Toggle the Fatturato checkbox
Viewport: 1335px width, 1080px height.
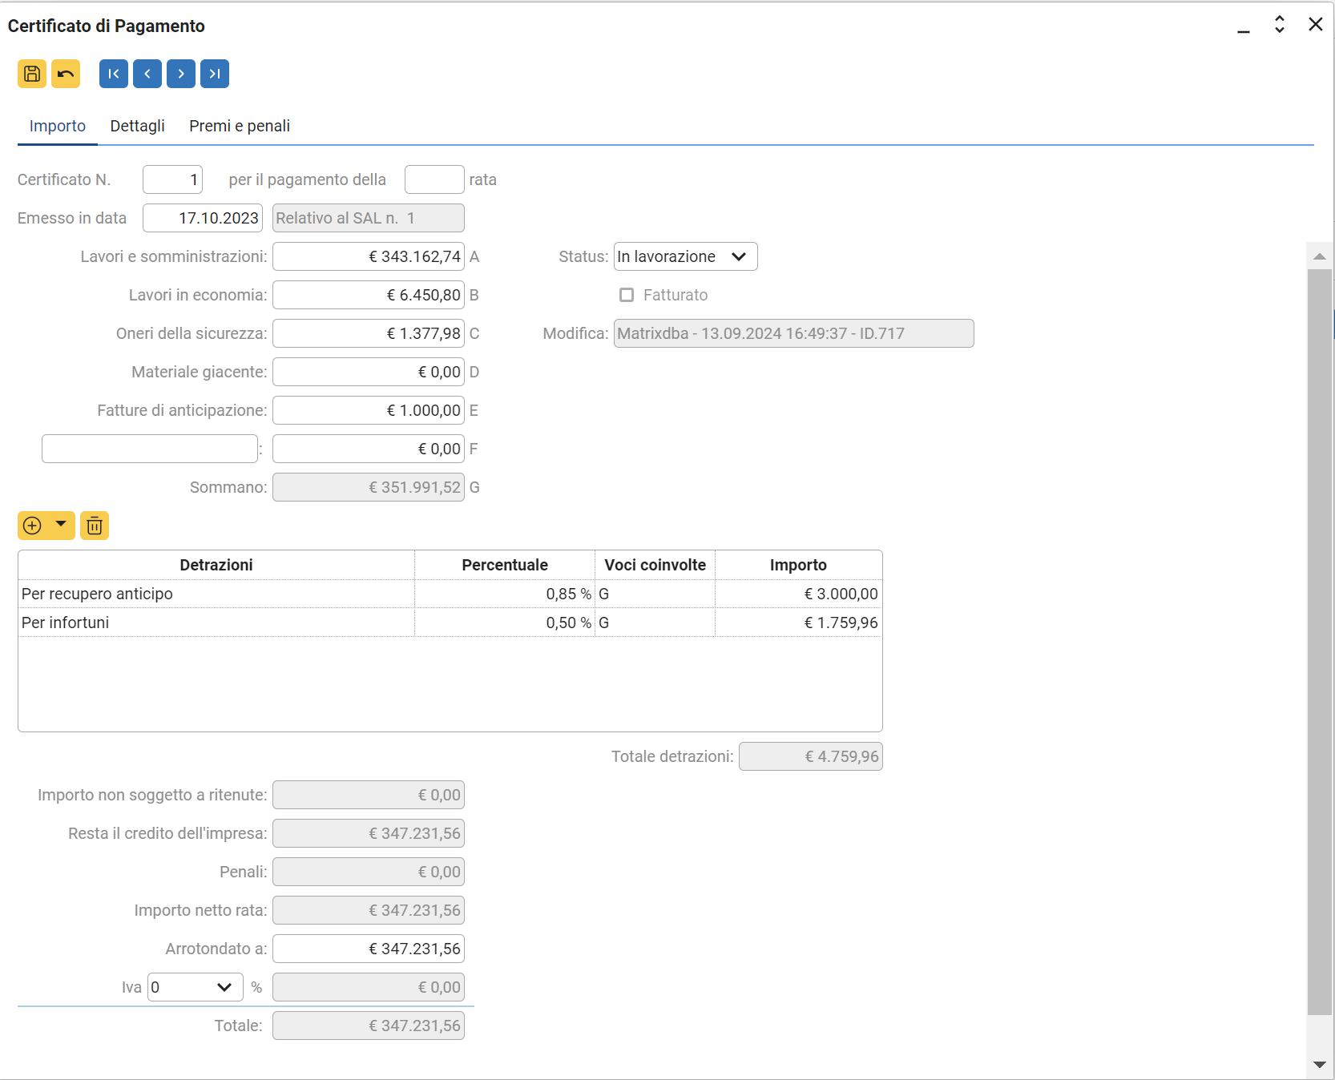627,295
